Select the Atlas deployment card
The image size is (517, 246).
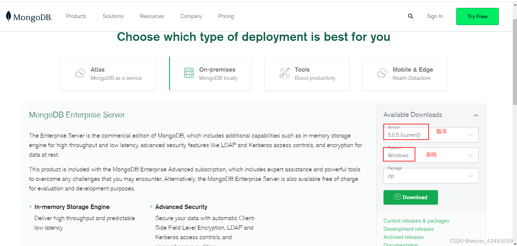tap(108, 73)
